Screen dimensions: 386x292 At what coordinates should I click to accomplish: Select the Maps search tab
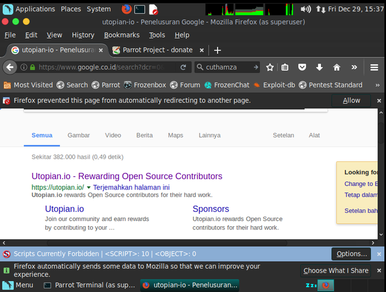tap(176, 135)
